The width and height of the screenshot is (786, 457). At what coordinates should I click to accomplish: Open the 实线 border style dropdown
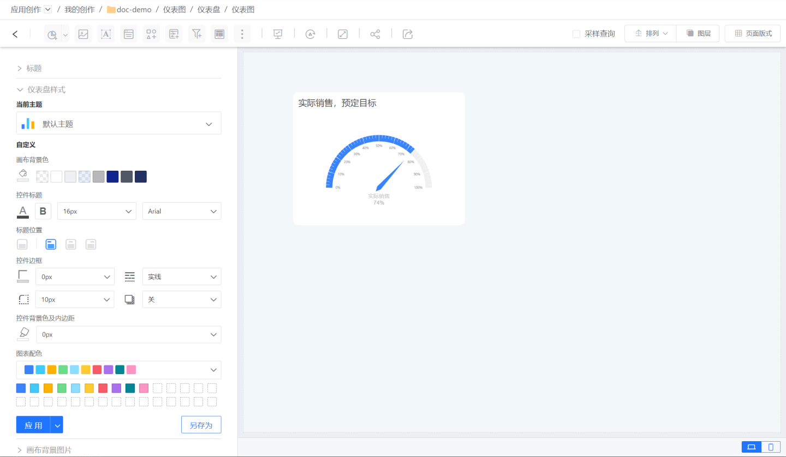coord(182,276)
